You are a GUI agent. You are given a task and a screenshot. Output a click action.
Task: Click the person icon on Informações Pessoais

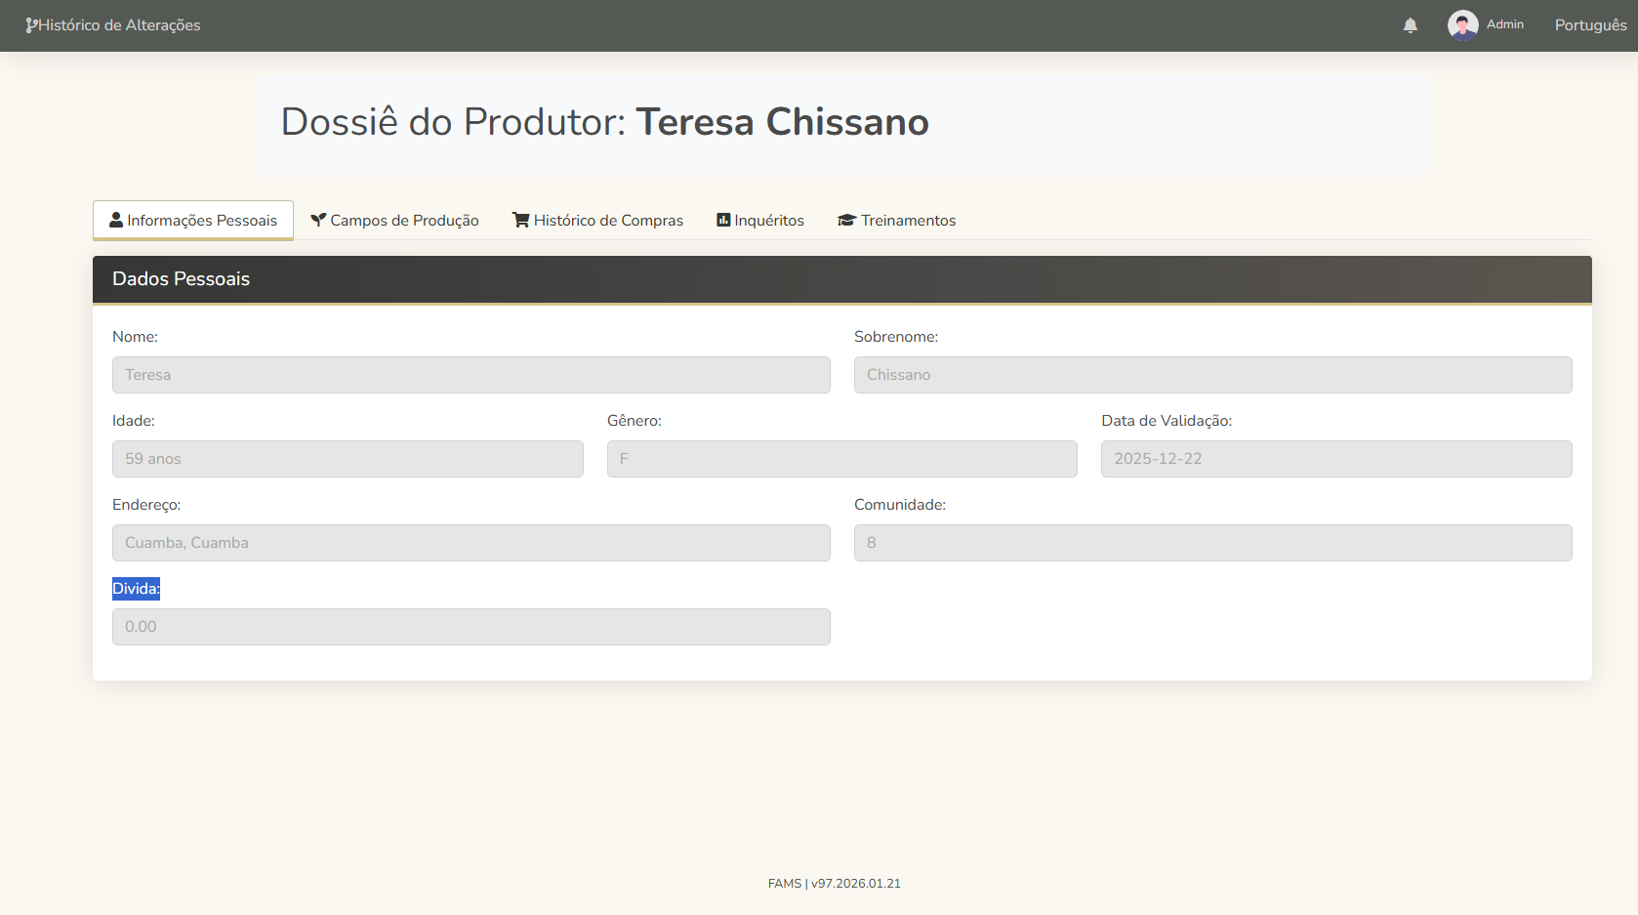(x=116, y=221)
